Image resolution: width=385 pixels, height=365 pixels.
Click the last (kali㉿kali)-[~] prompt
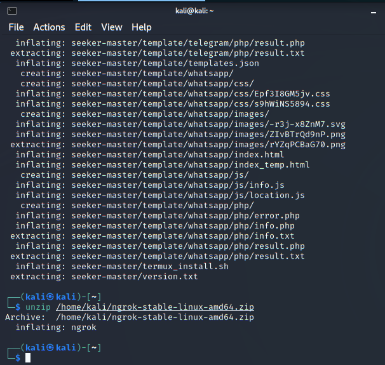coord(60,348)
